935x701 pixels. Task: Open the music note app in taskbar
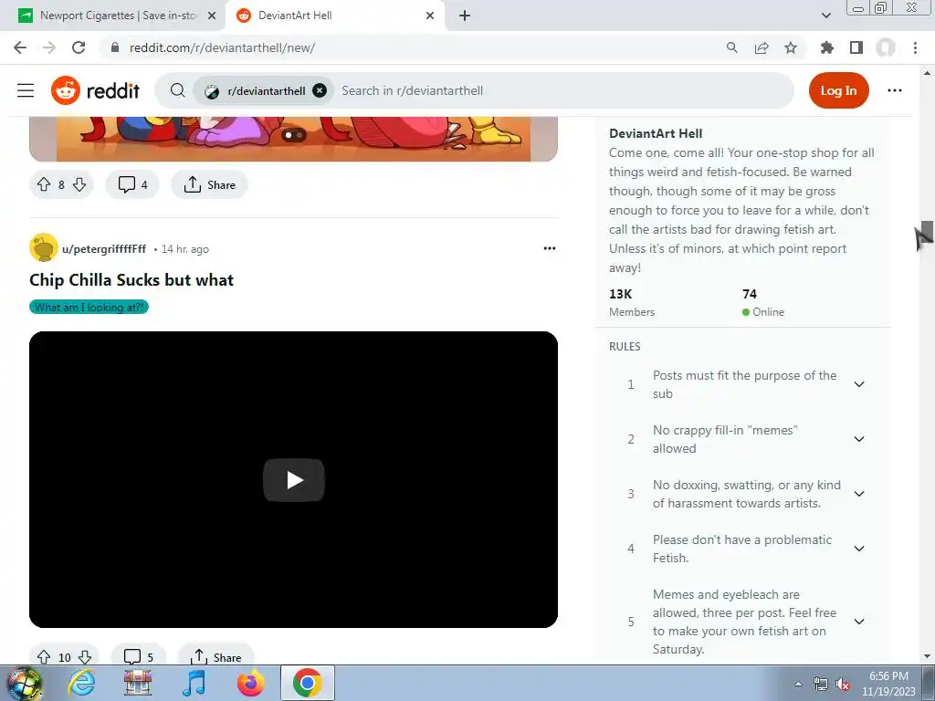point(194,683)
